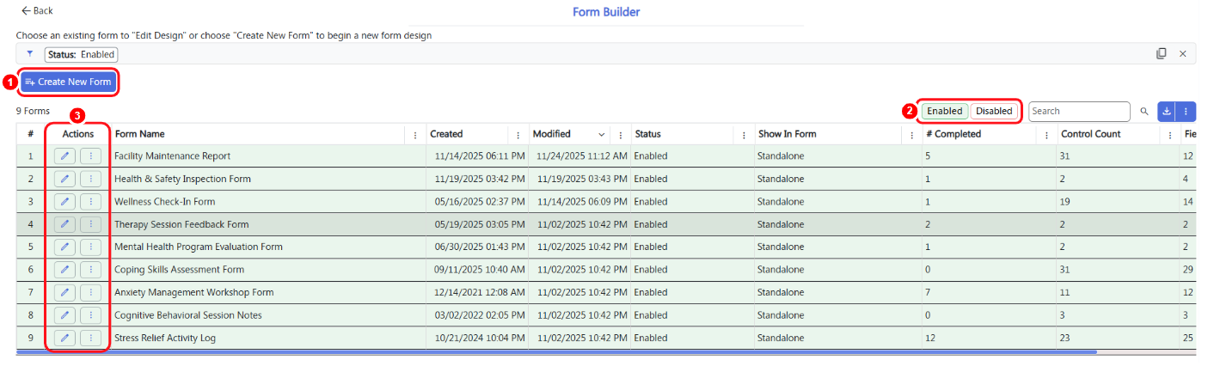1208x366 pixels.
Task: Select the Anxiety Management Workshop Form name cell
Action: click(x=269, y=292)
